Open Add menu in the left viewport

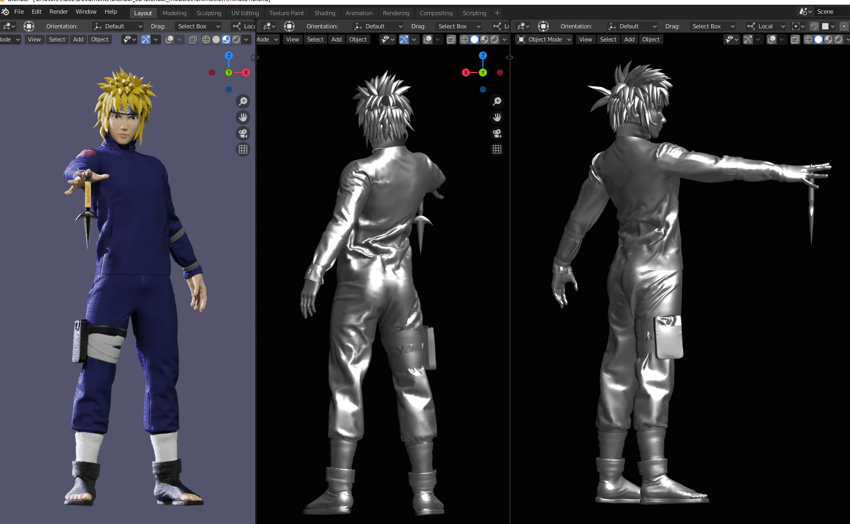click(78, 39)
